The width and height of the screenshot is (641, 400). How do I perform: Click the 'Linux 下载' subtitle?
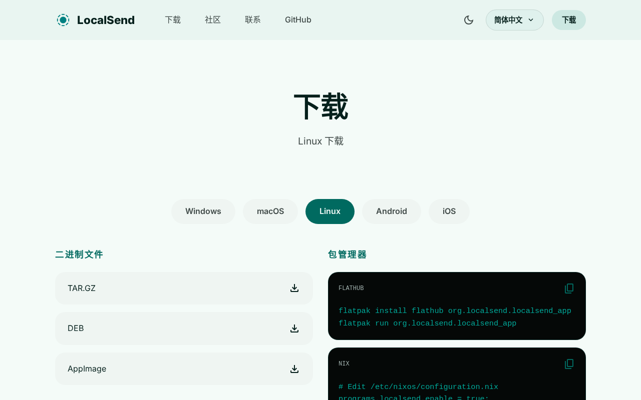320,141
